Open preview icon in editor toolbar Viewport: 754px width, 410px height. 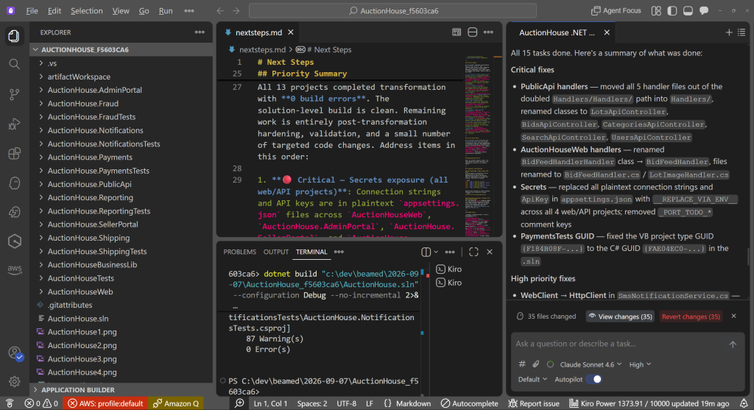pyautogui.click(x=457, y=32)
